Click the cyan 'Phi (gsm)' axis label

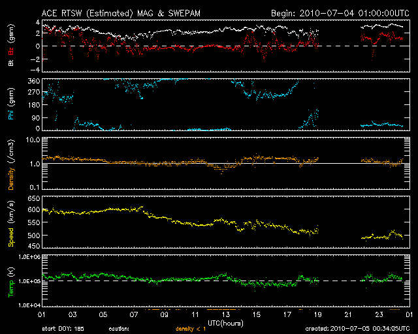click(11, 104)
